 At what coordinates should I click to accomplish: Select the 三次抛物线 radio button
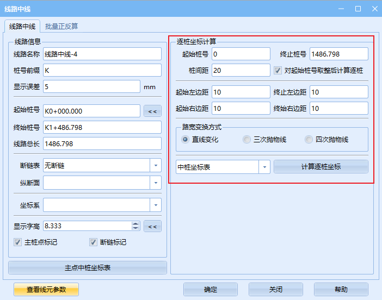click(247, 140)
